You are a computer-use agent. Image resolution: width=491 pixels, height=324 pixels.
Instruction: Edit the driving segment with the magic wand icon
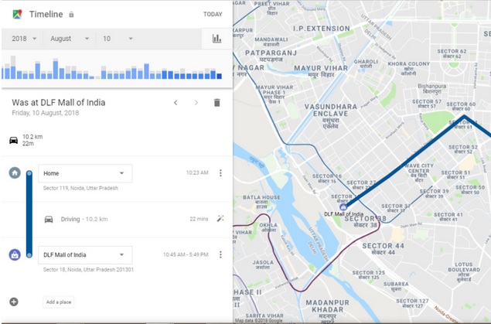(x=220, y=219)
